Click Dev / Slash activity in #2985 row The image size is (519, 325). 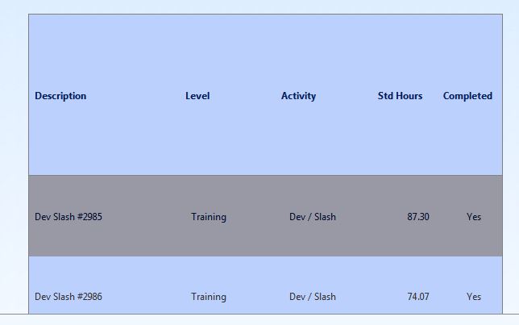(313, 217)
